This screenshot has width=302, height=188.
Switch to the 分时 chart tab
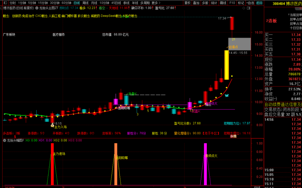[x=12, y=3]
